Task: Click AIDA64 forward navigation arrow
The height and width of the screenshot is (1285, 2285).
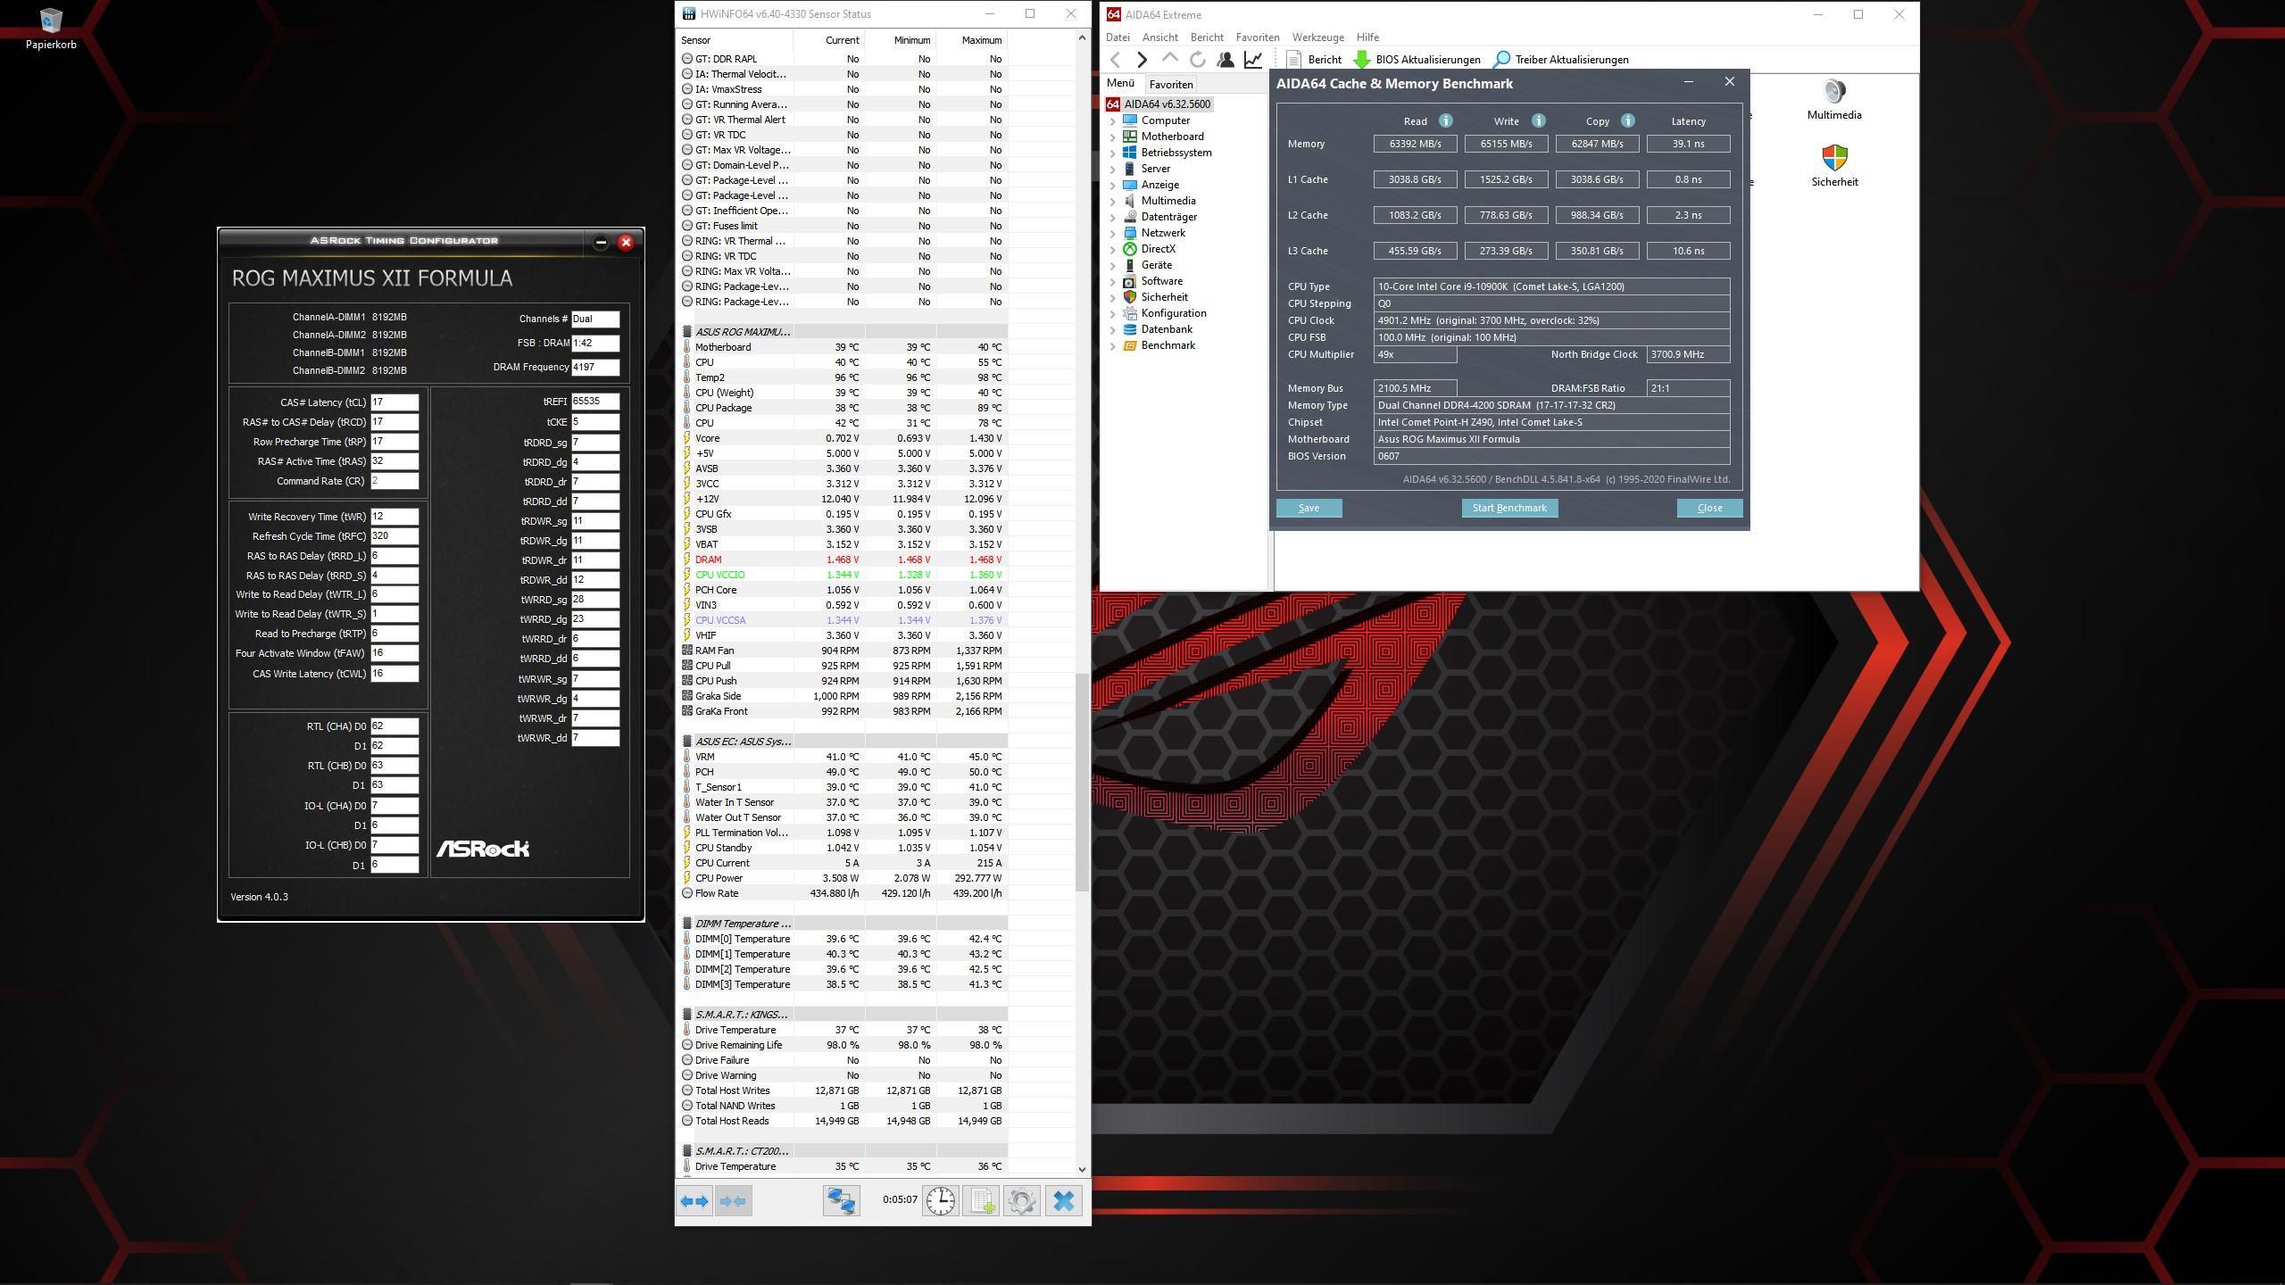Action: click(x=1142, y=60)
